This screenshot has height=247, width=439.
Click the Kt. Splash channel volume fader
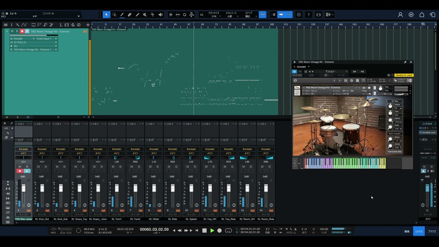191,188
